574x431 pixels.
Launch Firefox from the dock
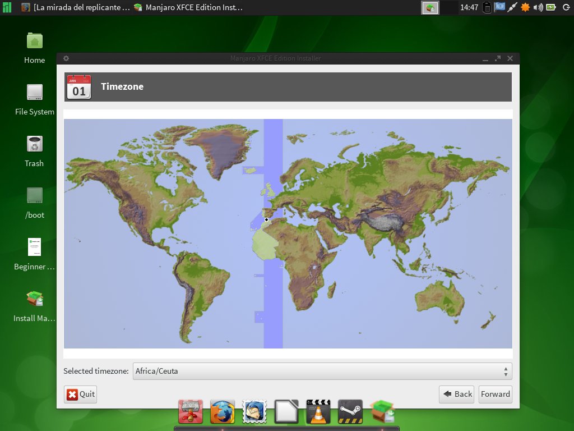click(223, 411)
